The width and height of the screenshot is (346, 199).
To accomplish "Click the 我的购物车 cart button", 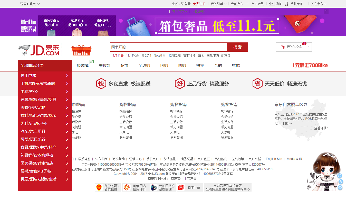I will pyautogui.click(x=294, y=47).
